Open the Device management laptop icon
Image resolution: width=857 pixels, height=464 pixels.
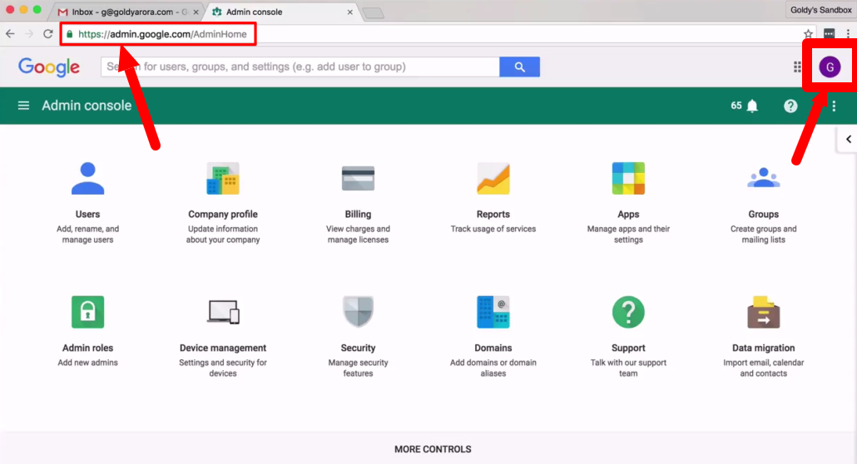223,312
